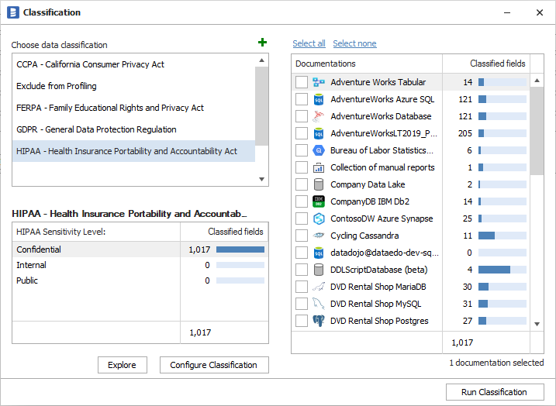Click the Select all link
Viewport: 556px width, 406px height.
309,43
